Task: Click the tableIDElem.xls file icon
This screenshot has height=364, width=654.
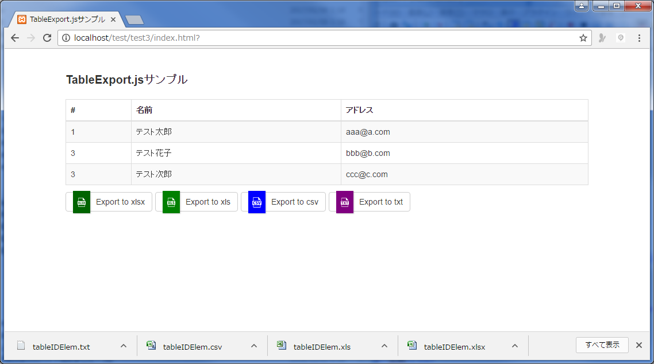Action: [282, 345]
